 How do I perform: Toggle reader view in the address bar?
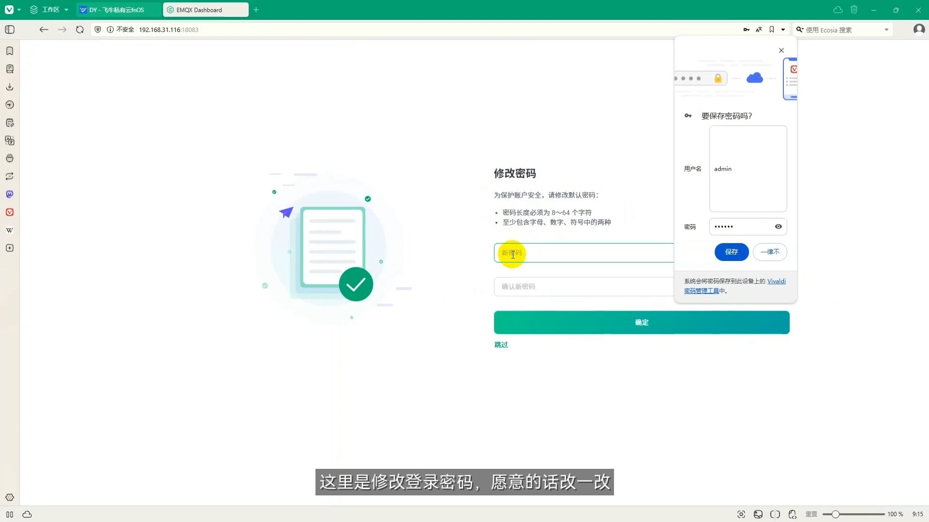(760, 29)
